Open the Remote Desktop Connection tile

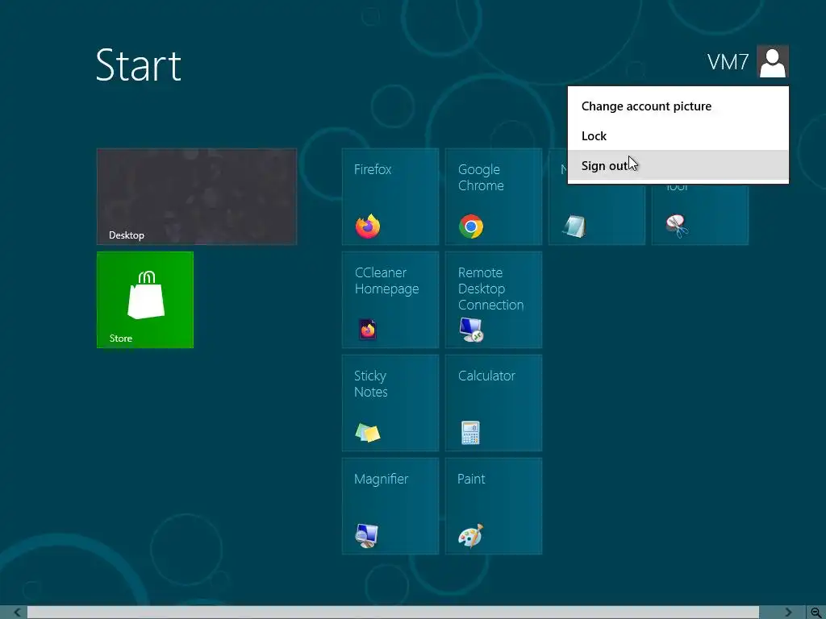click(494, 300)
